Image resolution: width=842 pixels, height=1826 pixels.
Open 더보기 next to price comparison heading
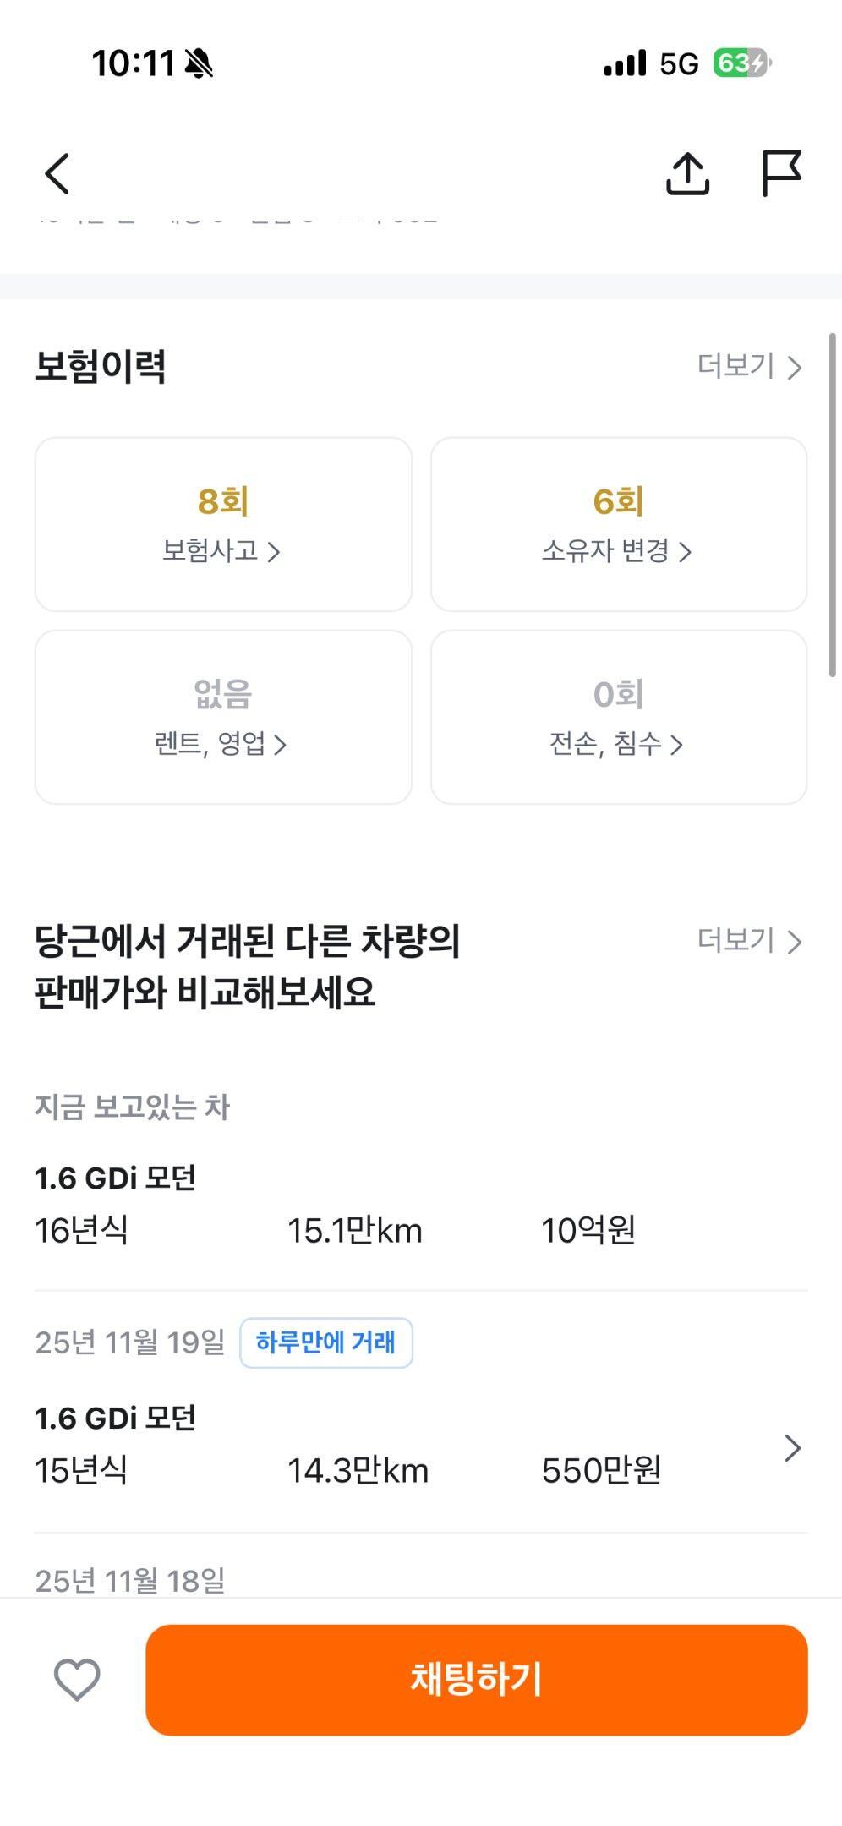[x=749, y=940]
